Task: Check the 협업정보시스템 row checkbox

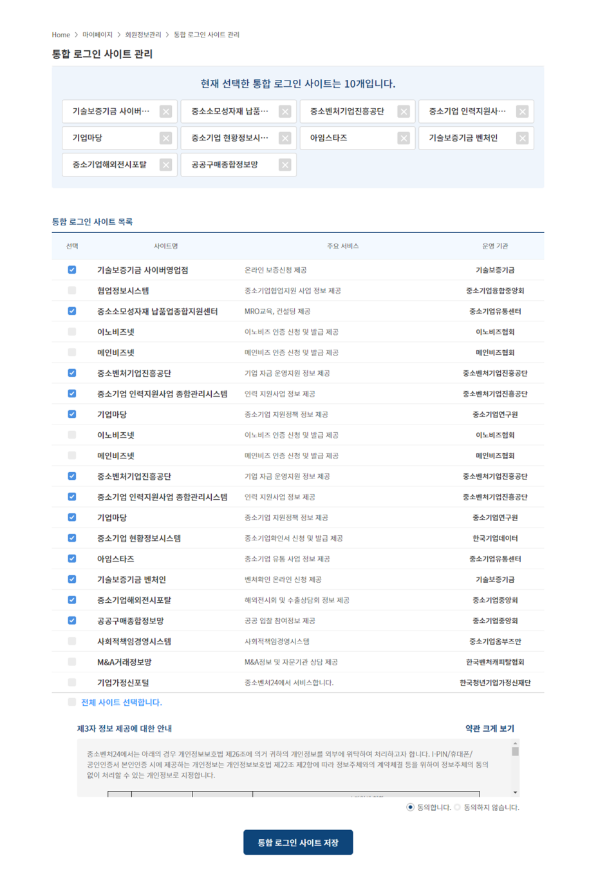Action: coord(72,290)
